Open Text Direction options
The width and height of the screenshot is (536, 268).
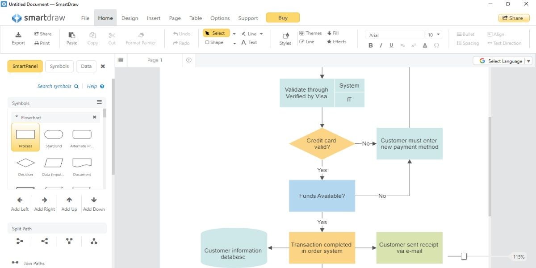[504, 43]
